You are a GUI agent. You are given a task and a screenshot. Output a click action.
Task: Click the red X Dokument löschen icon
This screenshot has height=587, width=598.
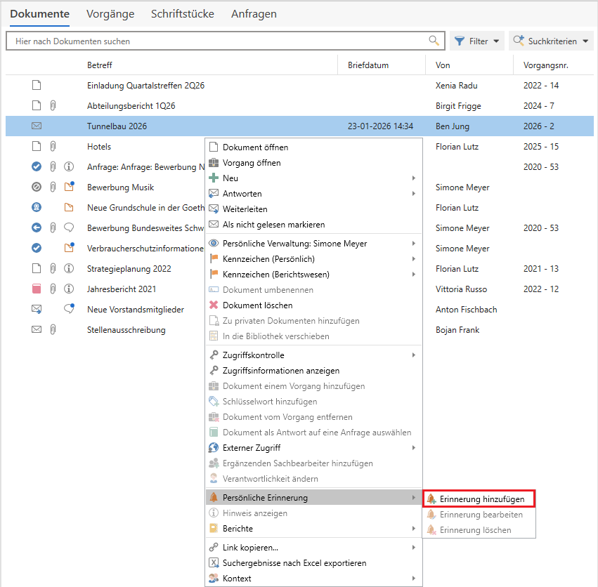coord(214,305)
